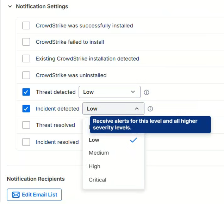
Task: Select 'Low' in the open severity list
Action: point(113,140)
